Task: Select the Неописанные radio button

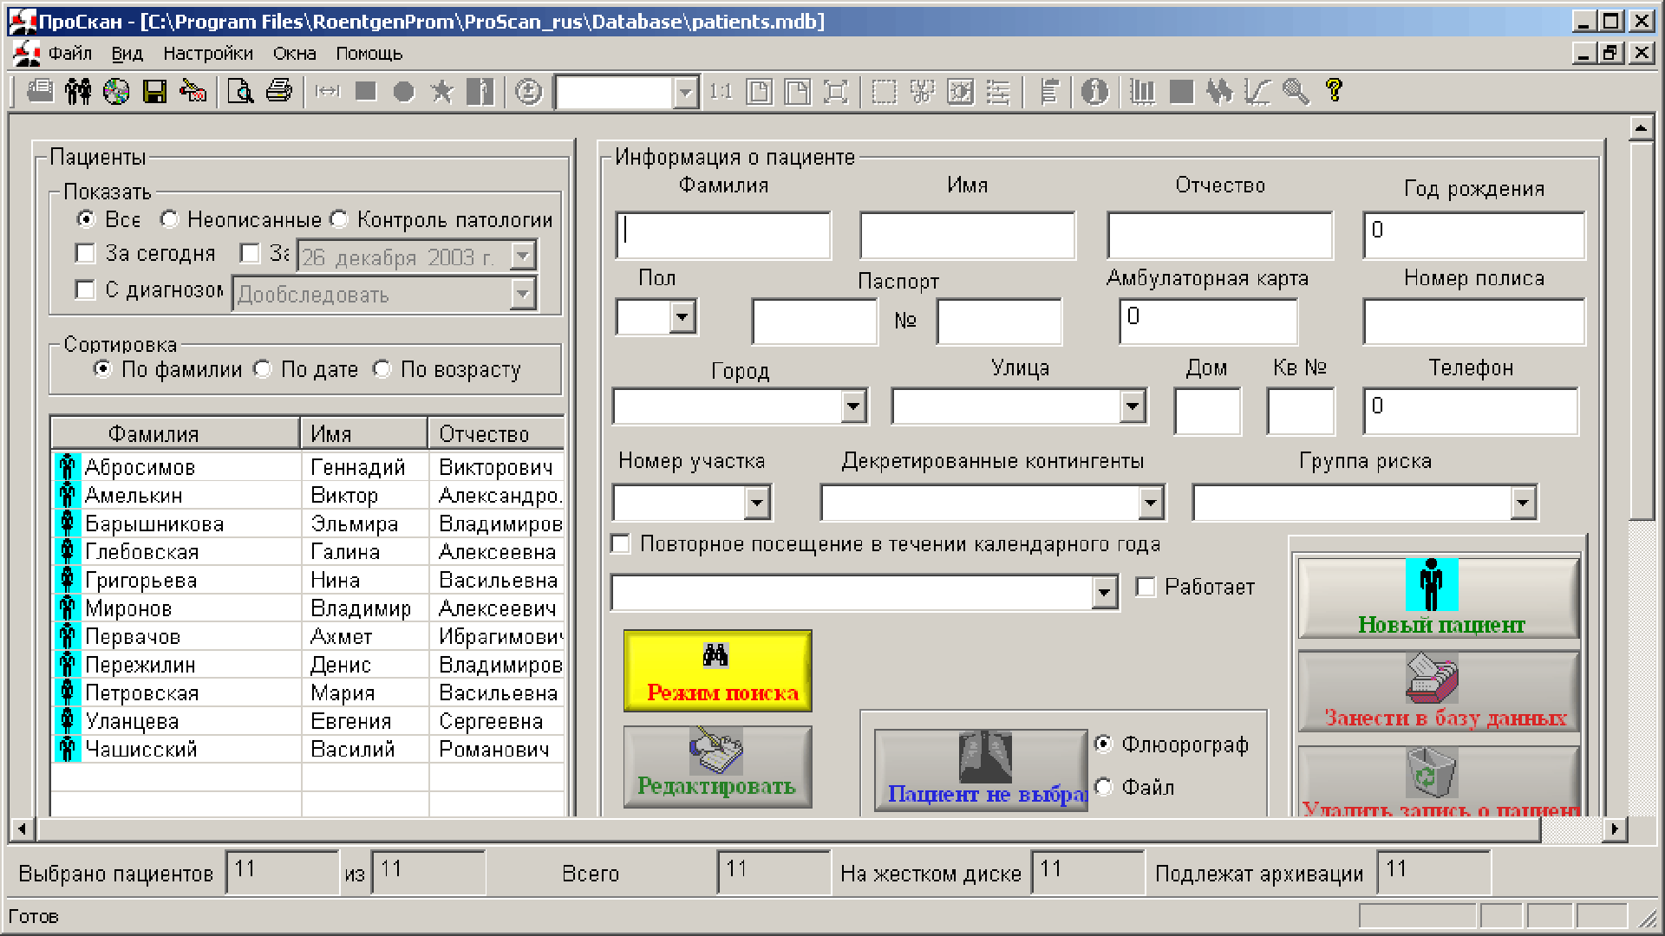Action: point(170,219)
